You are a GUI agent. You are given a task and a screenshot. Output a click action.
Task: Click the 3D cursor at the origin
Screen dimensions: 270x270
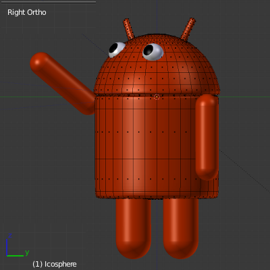(x=157, y=97)
